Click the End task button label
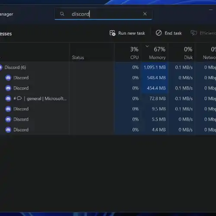 coord(173,33)
